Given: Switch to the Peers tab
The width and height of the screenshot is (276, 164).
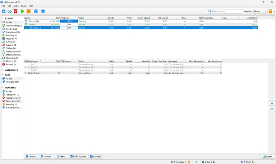Looking at the screenshot, I should point(61,156).
